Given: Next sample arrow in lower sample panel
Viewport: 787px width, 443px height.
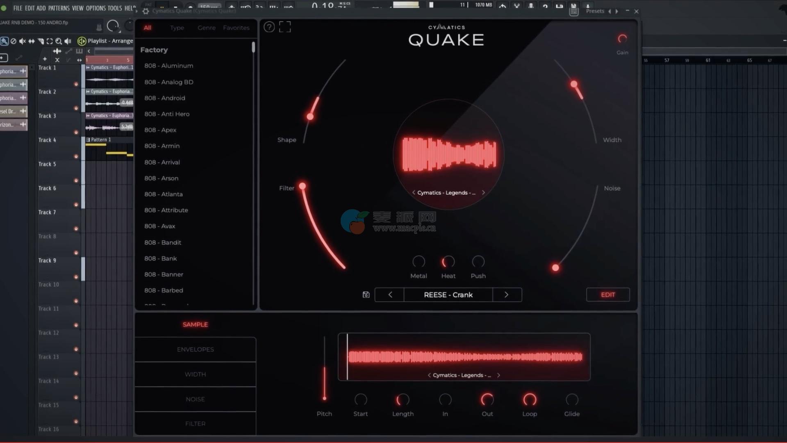Looking at the screenshot, I should tap(498, 375).
